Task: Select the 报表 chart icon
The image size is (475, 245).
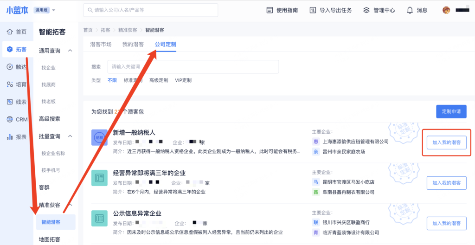Action: pyautogui.click(x=9, y=137)
